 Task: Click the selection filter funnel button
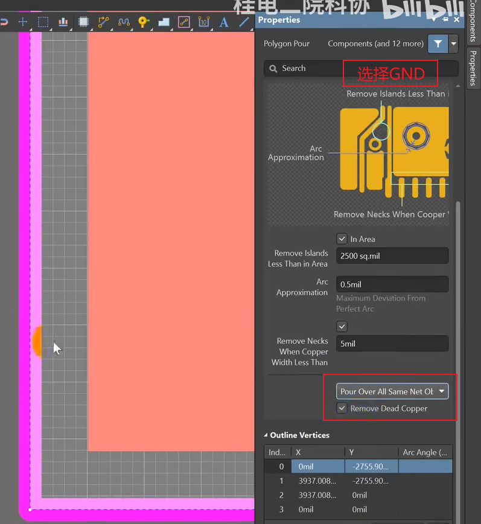click(x=438, y=43)
